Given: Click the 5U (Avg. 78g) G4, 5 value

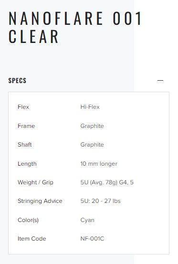Looking at the screenshot, I should (107, 182).
